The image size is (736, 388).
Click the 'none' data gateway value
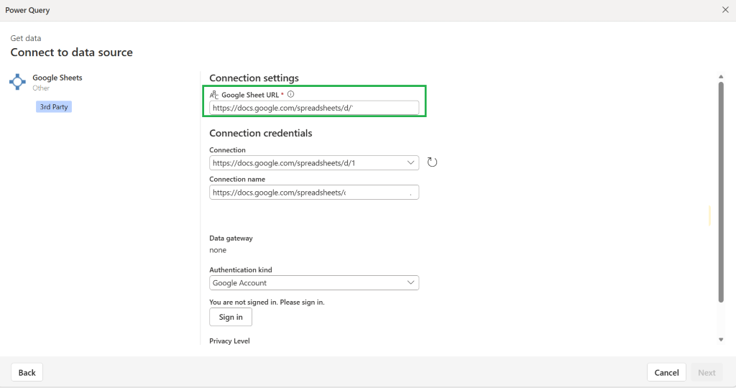(x=218, y=250)
